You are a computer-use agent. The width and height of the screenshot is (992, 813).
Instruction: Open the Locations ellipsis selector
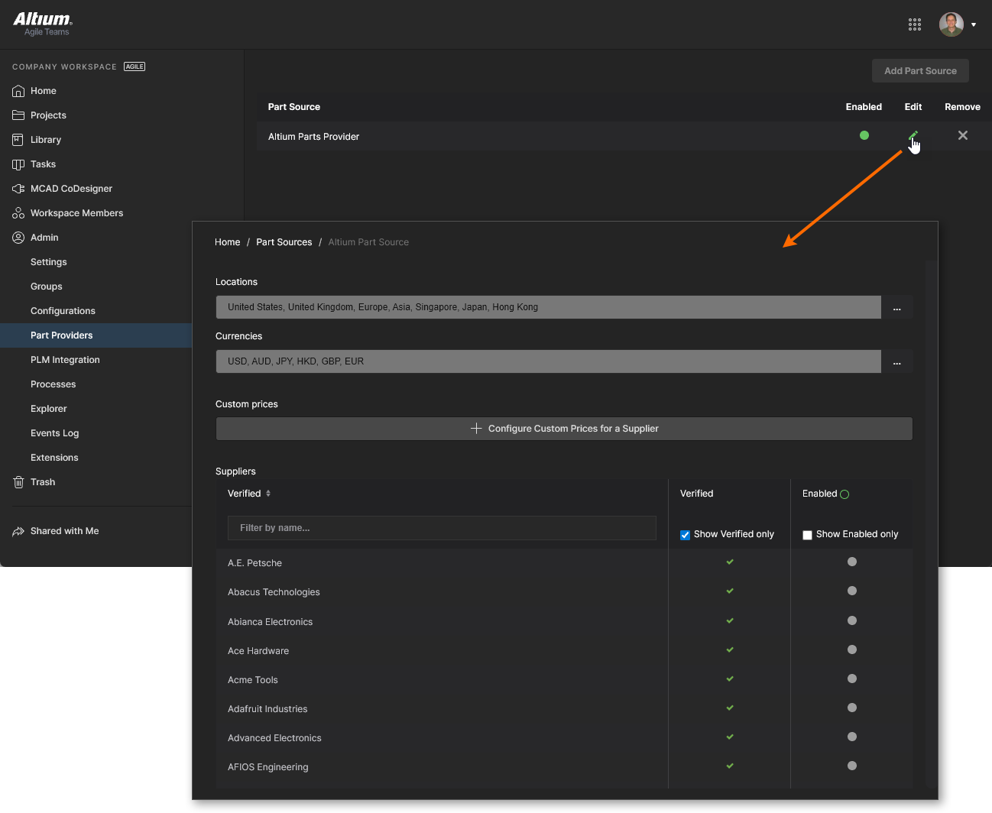pyautogui.click(x=896, y=307)
